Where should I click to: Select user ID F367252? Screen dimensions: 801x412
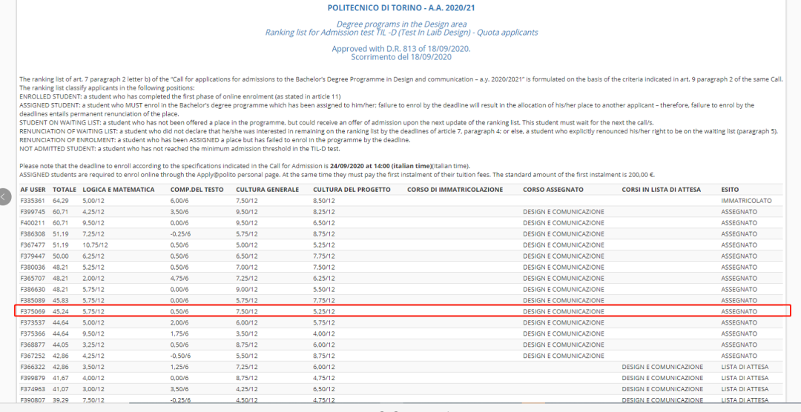[33, 356]
